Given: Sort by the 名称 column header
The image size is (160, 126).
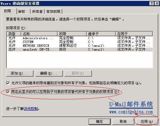Looking at the screenshot, I should point(39,34).
